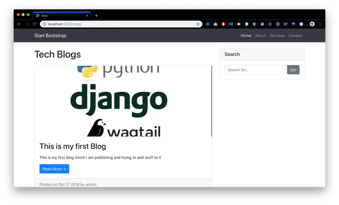
Task: View site information icon in address bar
Action: pyautogui.click(x=44, y=24)
